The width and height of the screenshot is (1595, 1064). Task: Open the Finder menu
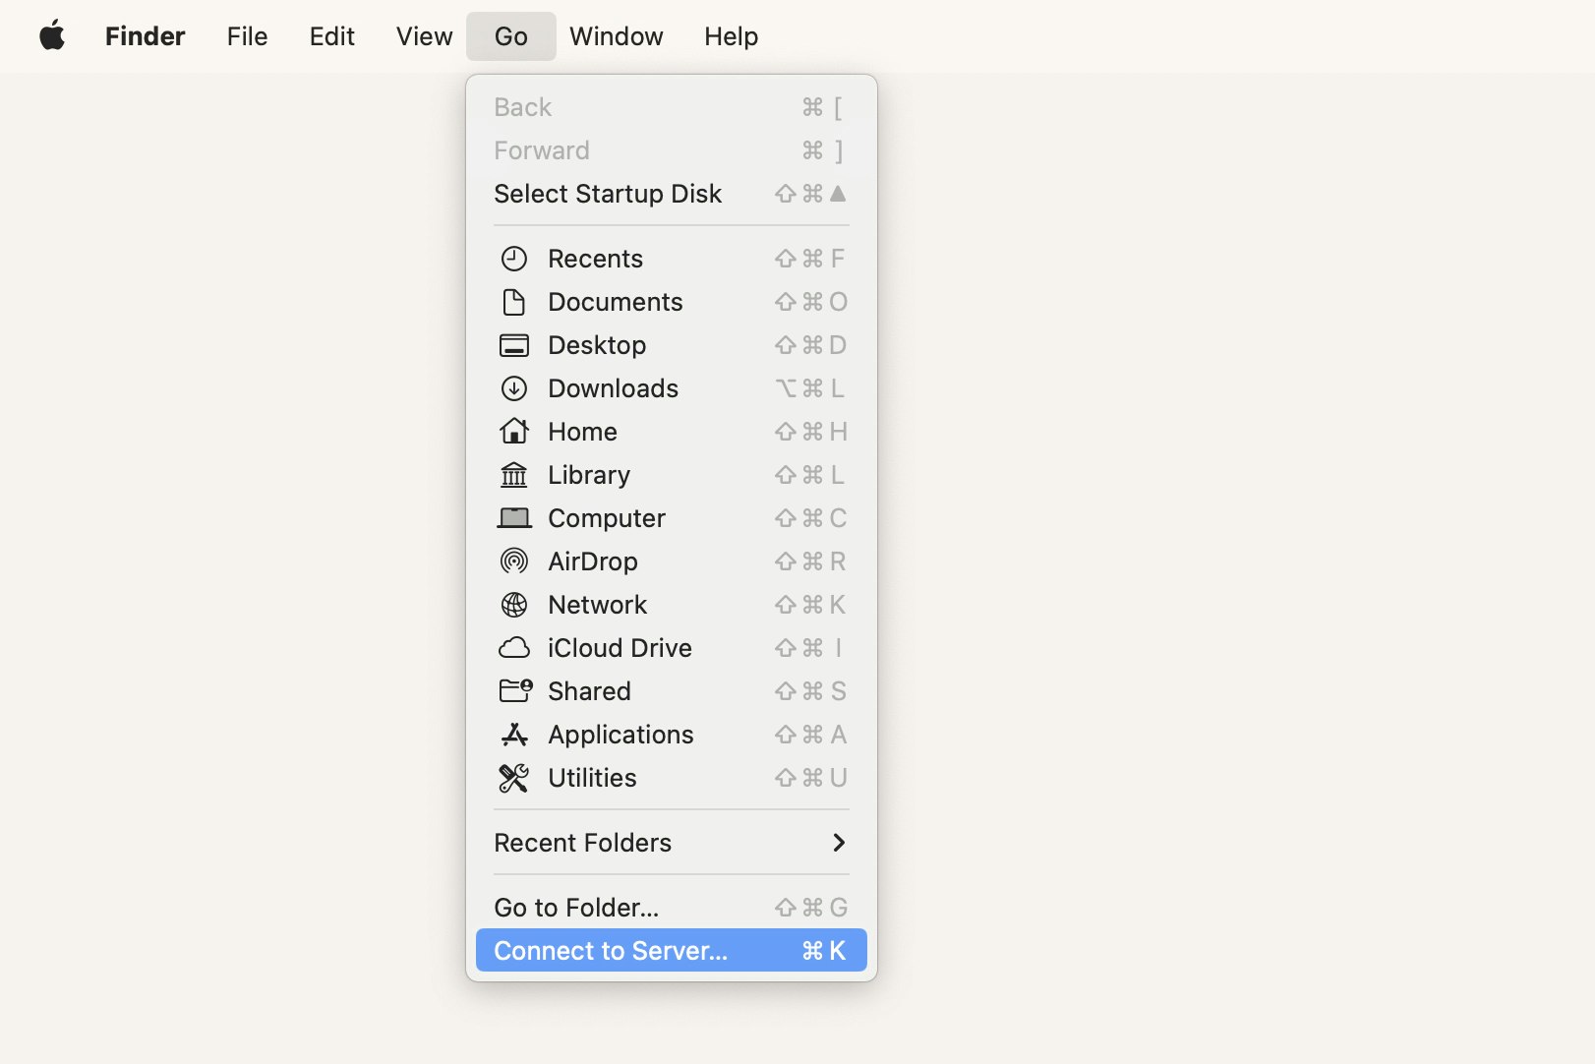point(145,36)
